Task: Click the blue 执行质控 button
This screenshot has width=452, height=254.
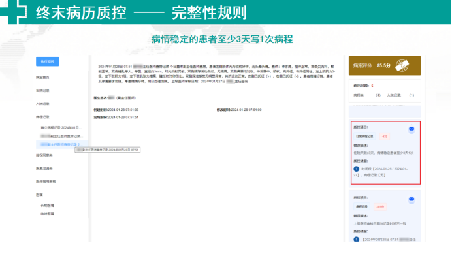Action: pos(48,61)
